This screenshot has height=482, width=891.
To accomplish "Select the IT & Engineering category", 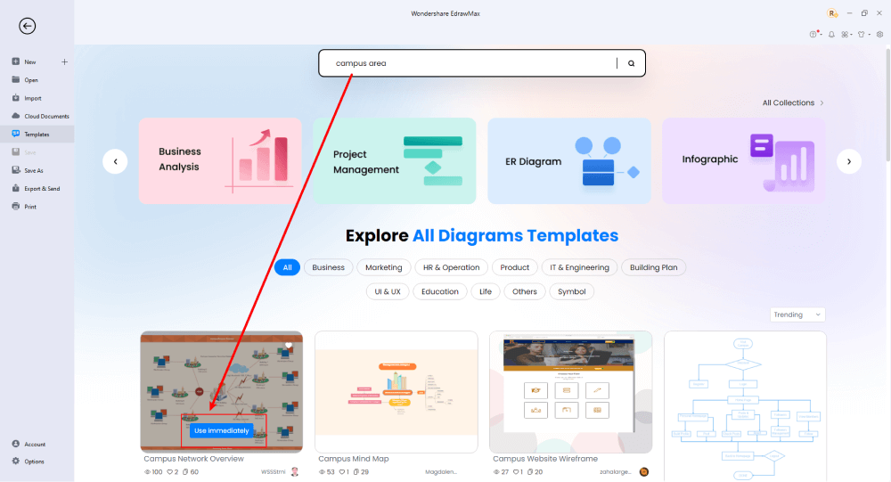I will [x=579, y=267].
